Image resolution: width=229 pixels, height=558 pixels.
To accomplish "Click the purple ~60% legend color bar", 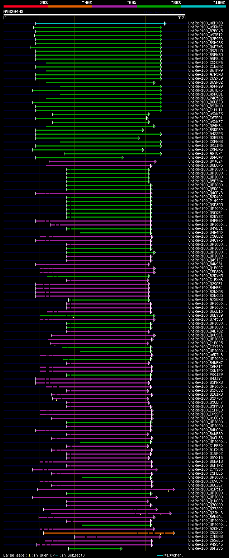I will (x=114, y=6).
